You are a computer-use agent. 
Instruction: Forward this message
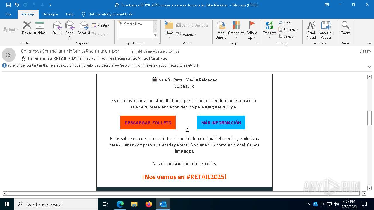pos(84,28)
